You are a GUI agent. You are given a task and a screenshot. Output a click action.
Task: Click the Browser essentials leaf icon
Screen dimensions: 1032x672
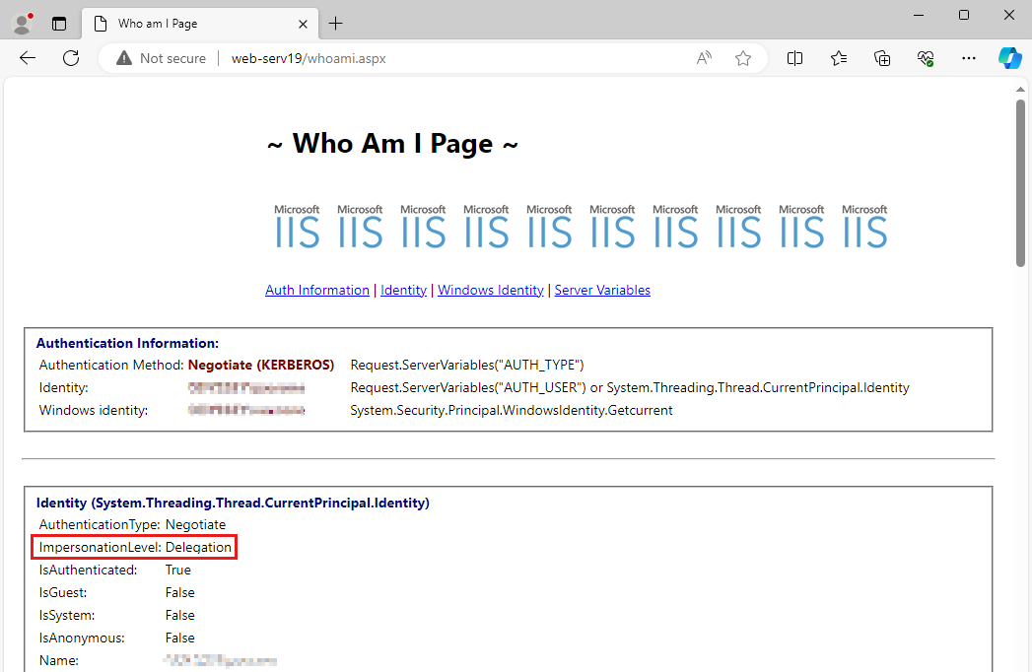(925, 58)
